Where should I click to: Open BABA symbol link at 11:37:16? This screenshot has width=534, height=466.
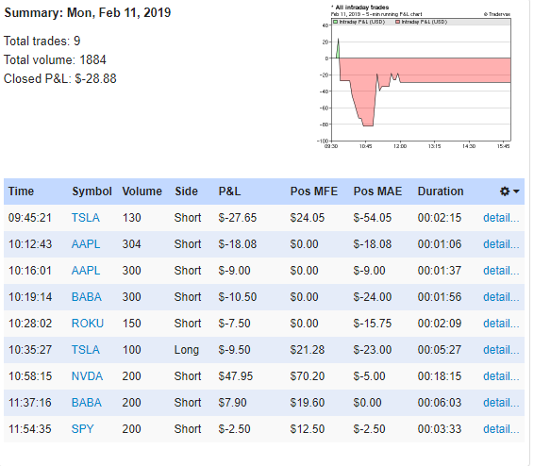[x=87, y=403]
